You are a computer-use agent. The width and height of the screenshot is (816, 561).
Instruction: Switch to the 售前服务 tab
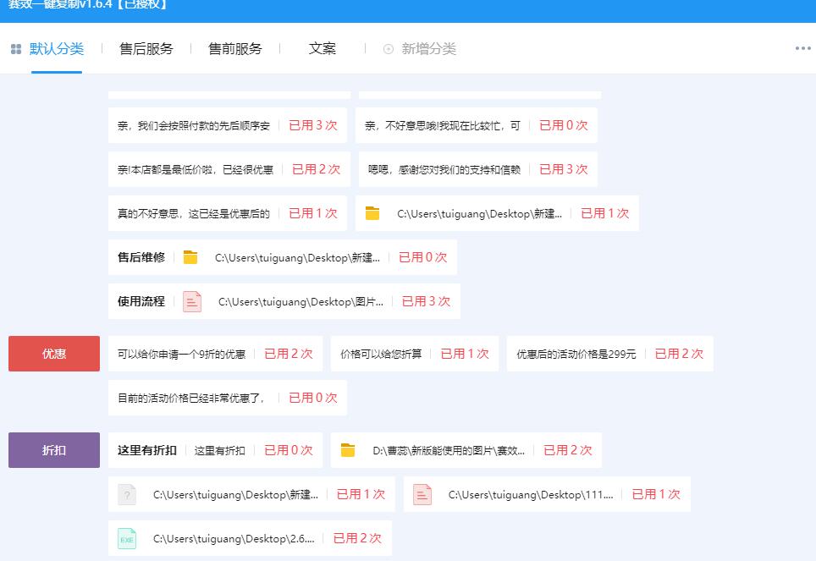coord(234,48)
